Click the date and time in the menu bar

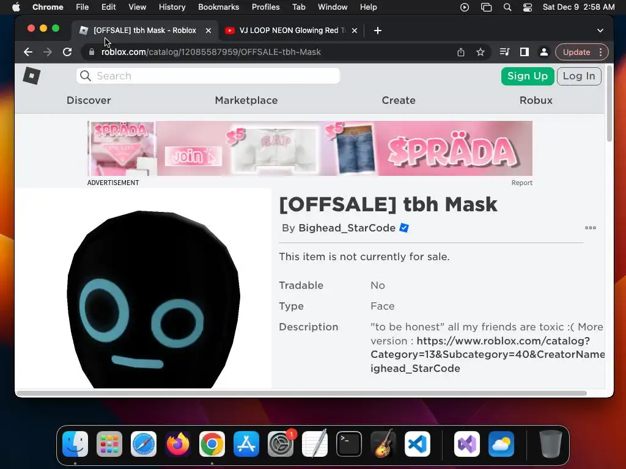pos(578,7)
